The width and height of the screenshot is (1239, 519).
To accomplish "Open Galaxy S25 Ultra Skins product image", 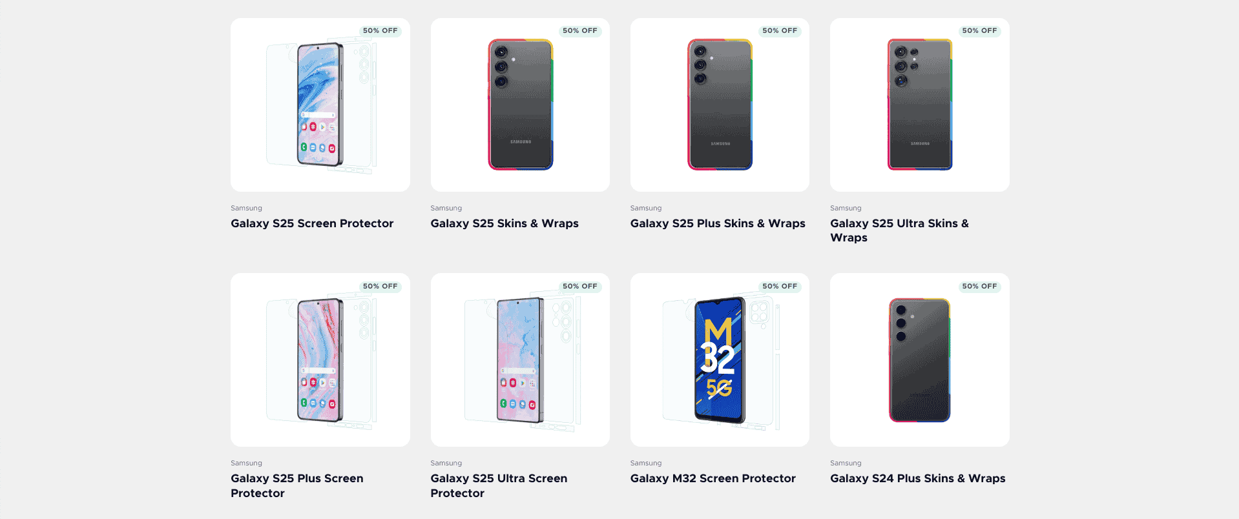I will point(919,105).
